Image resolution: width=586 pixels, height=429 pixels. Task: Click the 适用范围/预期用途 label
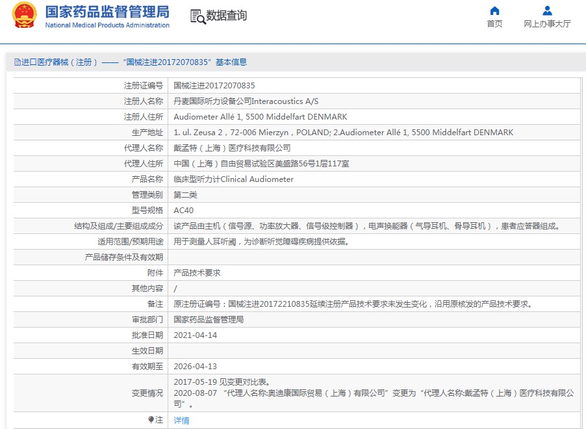pos(131,242)
